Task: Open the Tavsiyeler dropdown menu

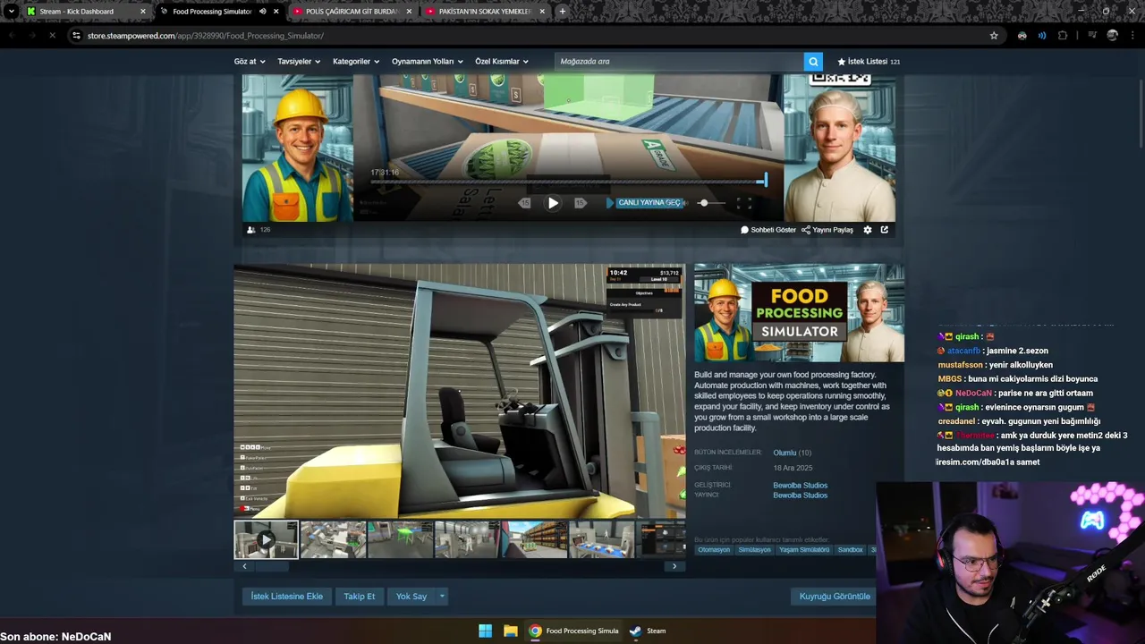Action: click(x=299, y=62)
